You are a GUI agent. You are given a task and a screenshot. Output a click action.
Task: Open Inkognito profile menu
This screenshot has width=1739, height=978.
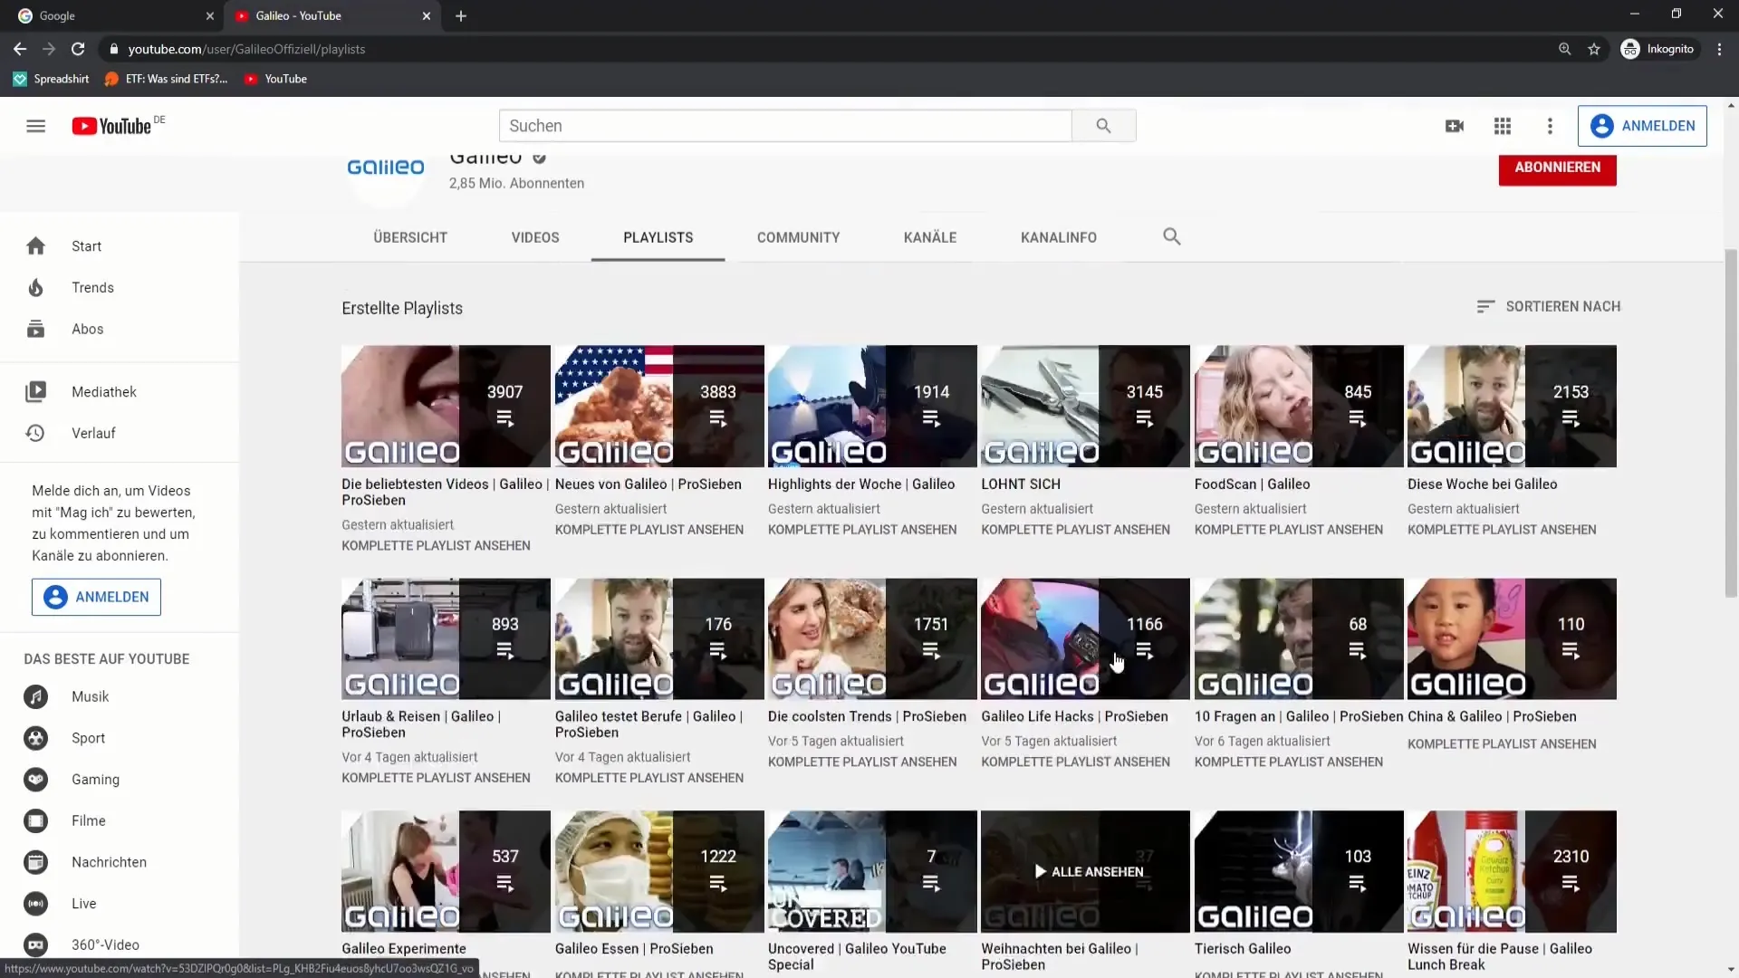pos(1657,49)
